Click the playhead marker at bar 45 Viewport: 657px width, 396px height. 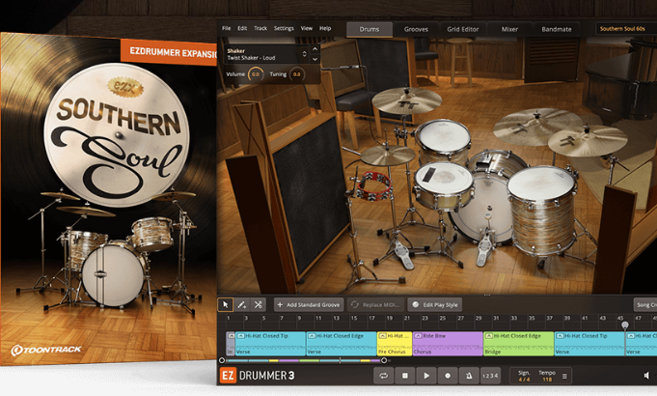(625, 325)
